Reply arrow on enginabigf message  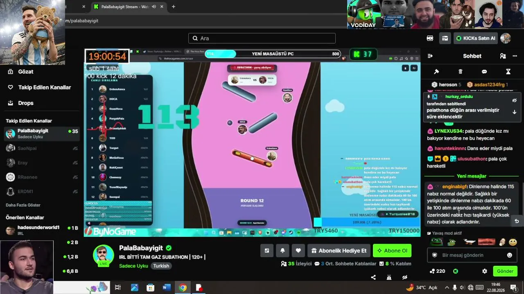(x=517, y=221)
